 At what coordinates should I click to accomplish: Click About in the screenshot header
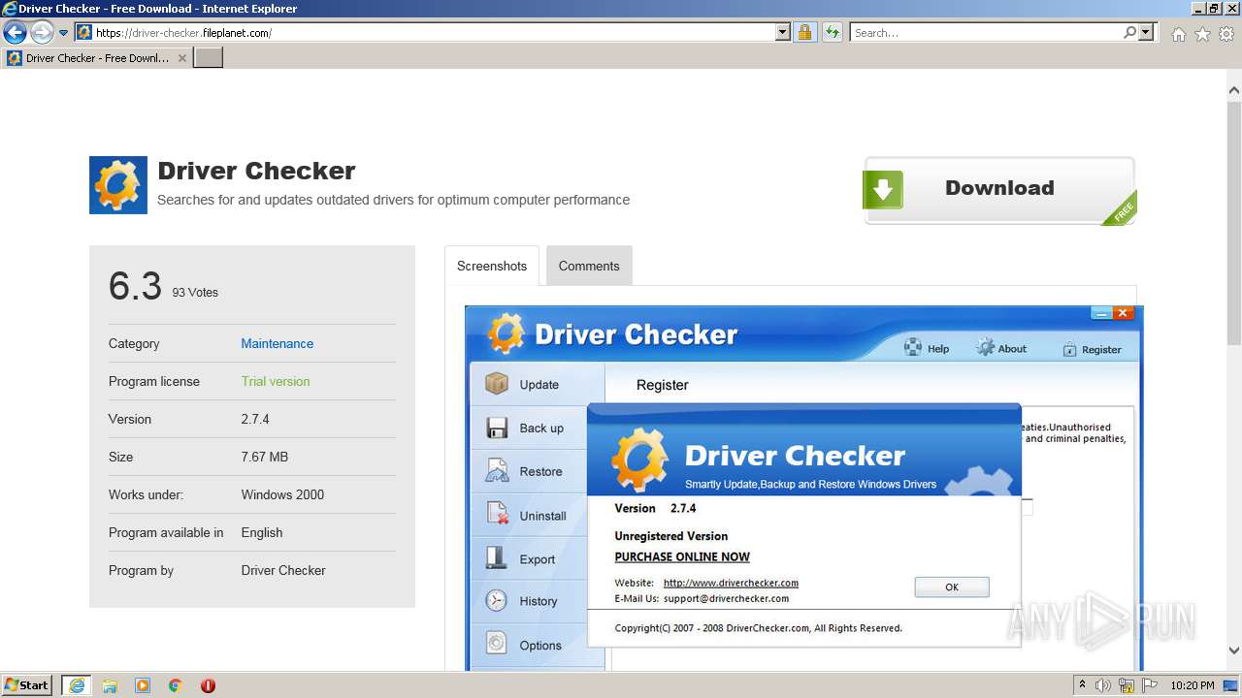coord(1001,348)
